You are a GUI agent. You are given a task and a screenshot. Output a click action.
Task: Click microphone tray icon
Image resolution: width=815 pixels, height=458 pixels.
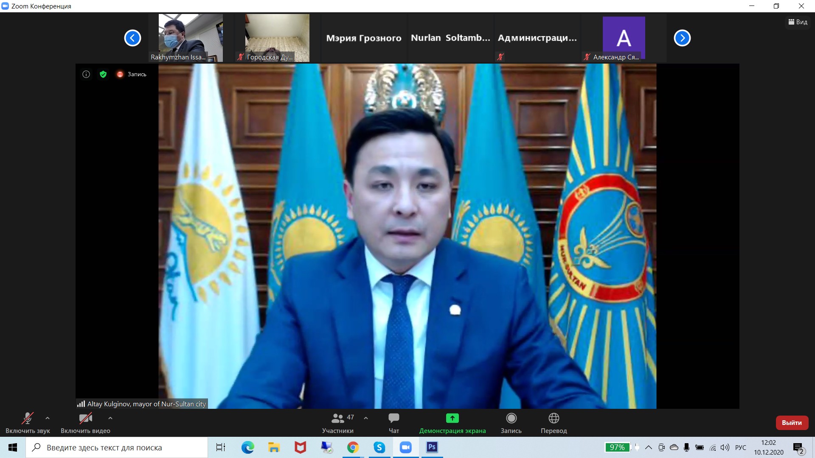[686, 447]
